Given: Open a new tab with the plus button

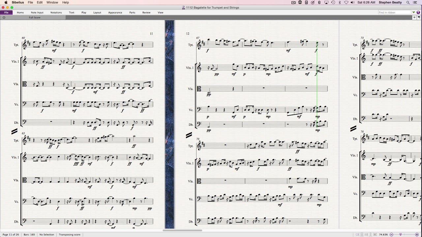Looking at the screenshot, I should [x=415, y=17].
